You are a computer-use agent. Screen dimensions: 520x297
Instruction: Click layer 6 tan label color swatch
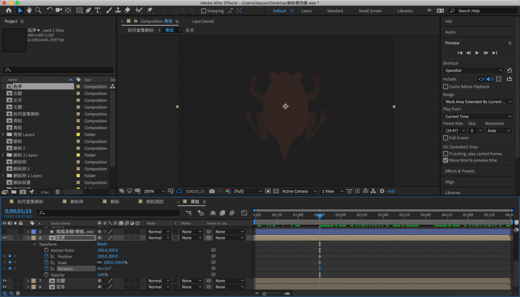coord(34,238)
